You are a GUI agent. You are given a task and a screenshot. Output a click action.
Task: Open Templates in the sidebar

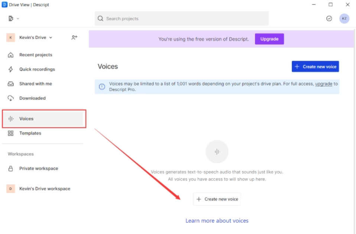[30, 133]
